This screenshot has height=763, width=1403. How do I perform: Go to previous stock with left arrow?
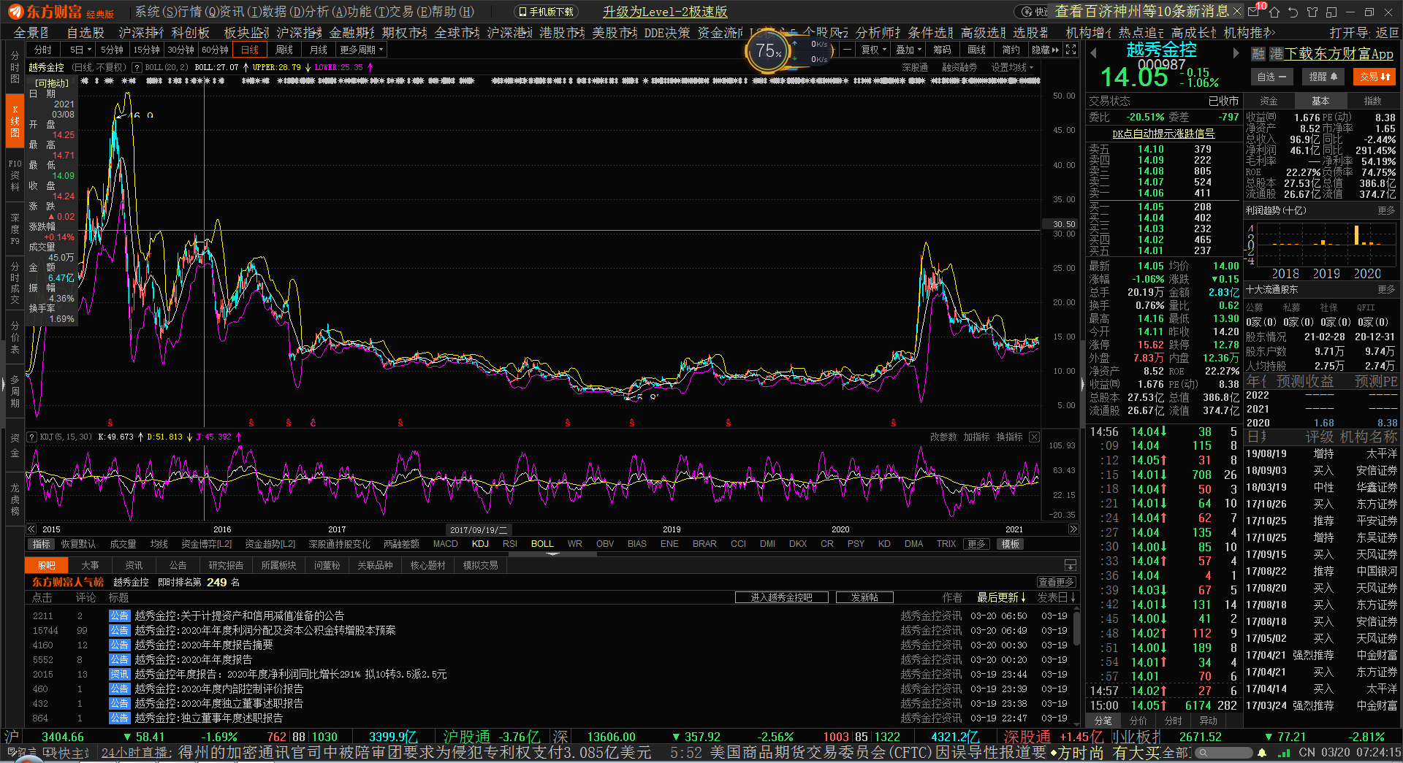pos(1094,53)
